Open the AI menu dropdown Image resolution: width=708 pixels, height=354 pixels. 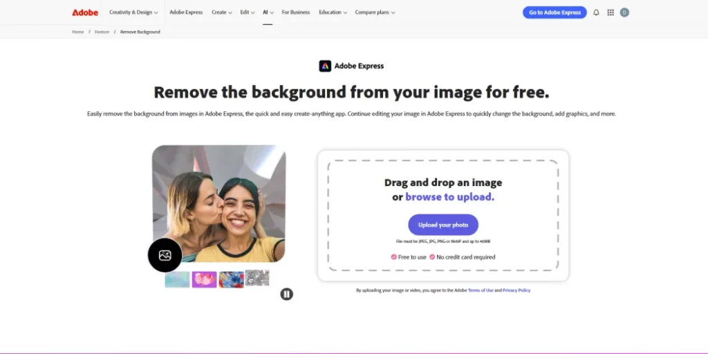coord(268,12)
